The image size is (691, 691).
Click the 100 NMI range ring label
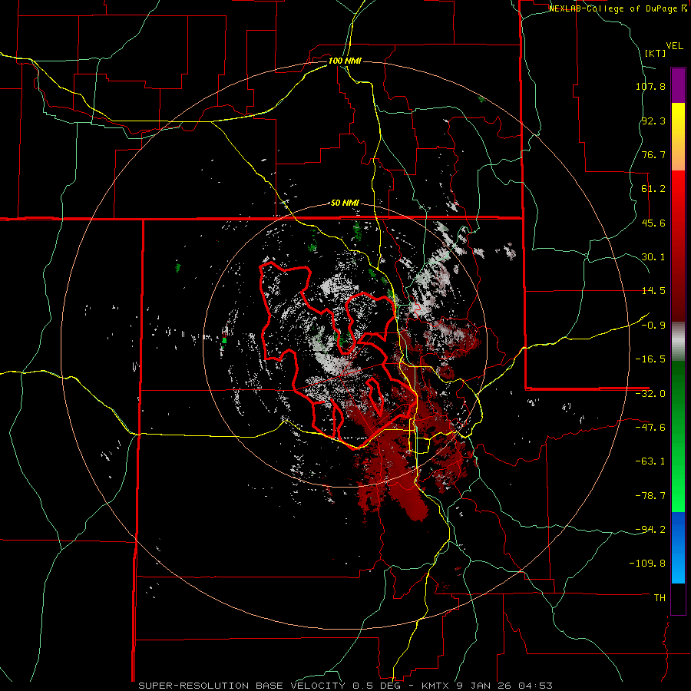pyautogui.click(x=345, y=61)
